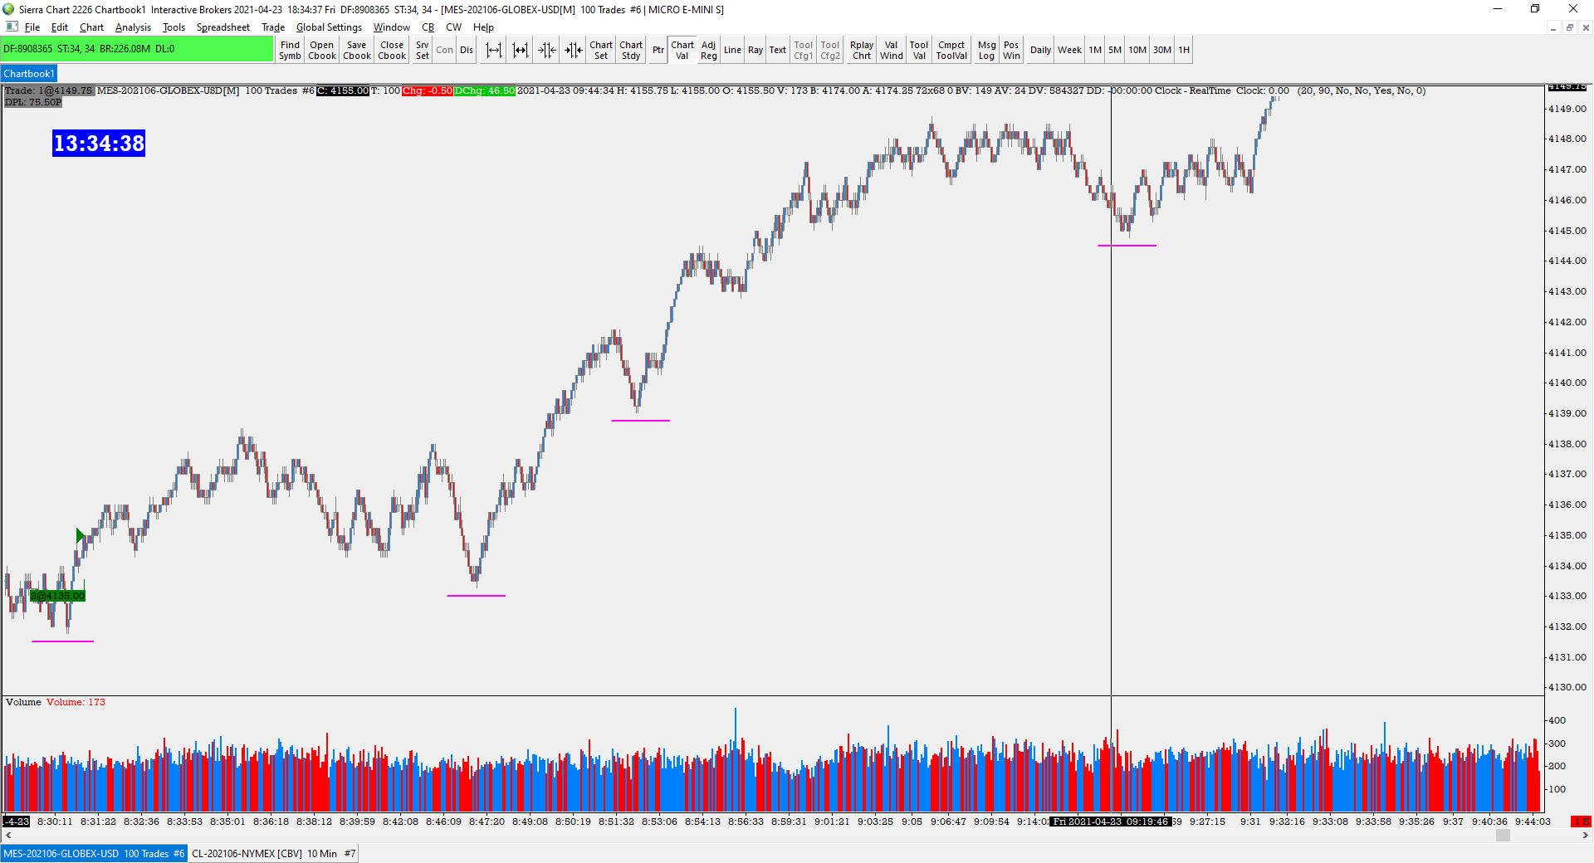Select the Ptr pointer tool
1594x863 pixels.
point(658,51)
